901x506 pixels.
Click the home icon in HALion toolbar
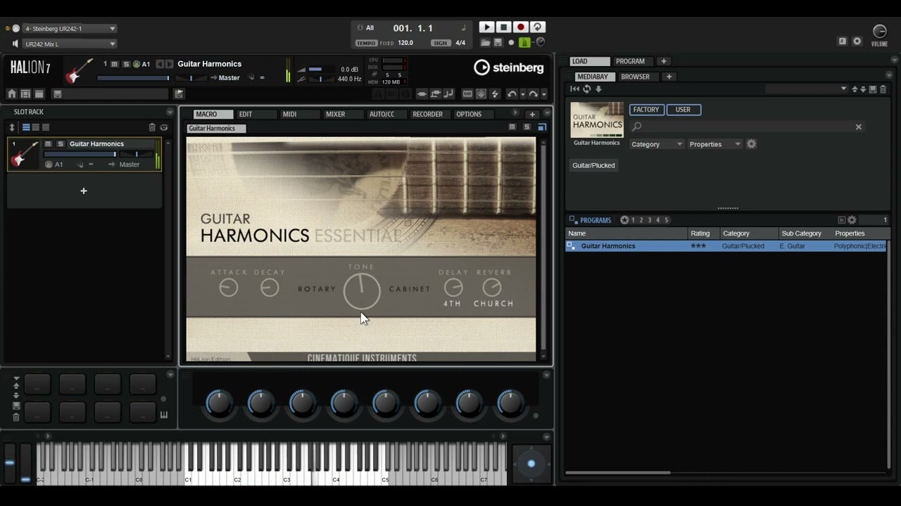click(x=12, y=94)
